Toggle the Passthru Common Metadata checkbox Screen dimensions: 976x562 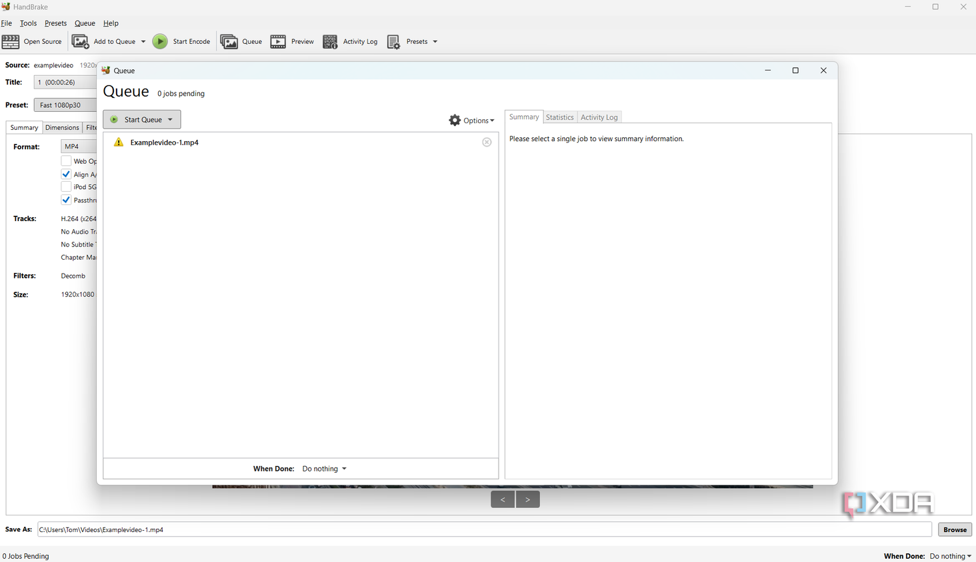(66, 200)
